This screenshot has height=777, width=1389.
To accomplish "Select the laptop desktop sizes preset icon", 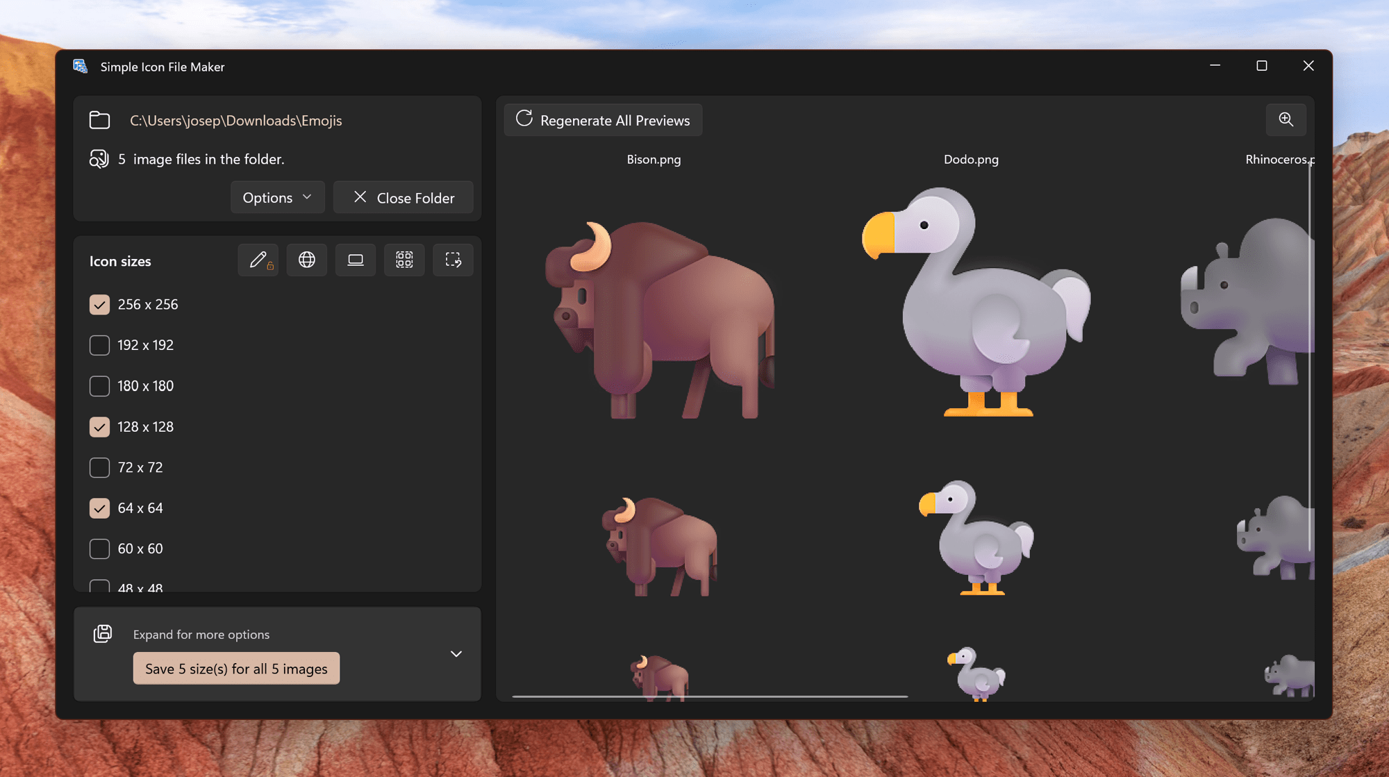I will pyautogui.click(x=356, y=260).
